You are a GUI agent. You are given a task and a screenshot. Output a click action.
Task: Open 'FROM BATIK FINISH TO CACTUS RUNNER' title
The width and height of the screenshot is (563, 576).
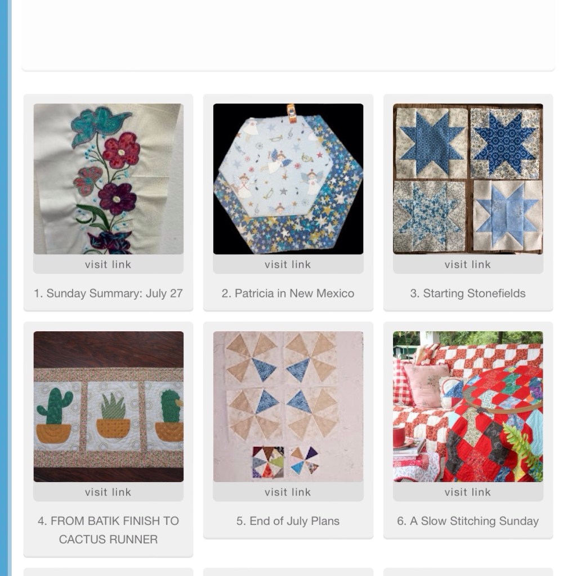coord(108,530)
